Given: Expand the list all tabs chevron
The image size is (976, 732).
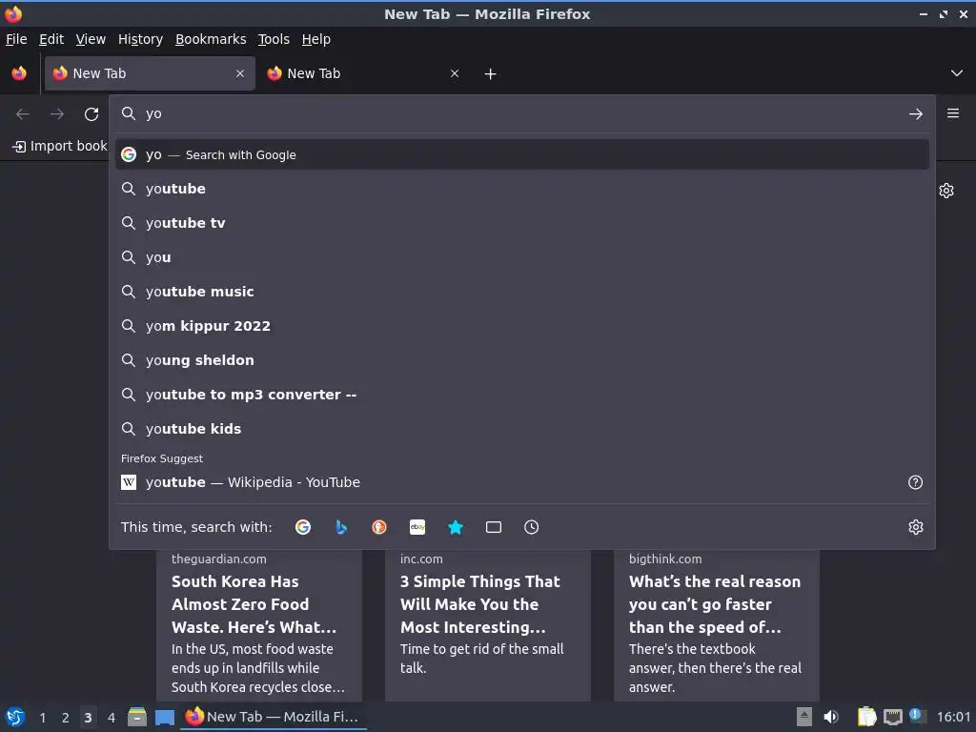Looking at the screenshot, I should pyautogui.click(x=957, y=73).
